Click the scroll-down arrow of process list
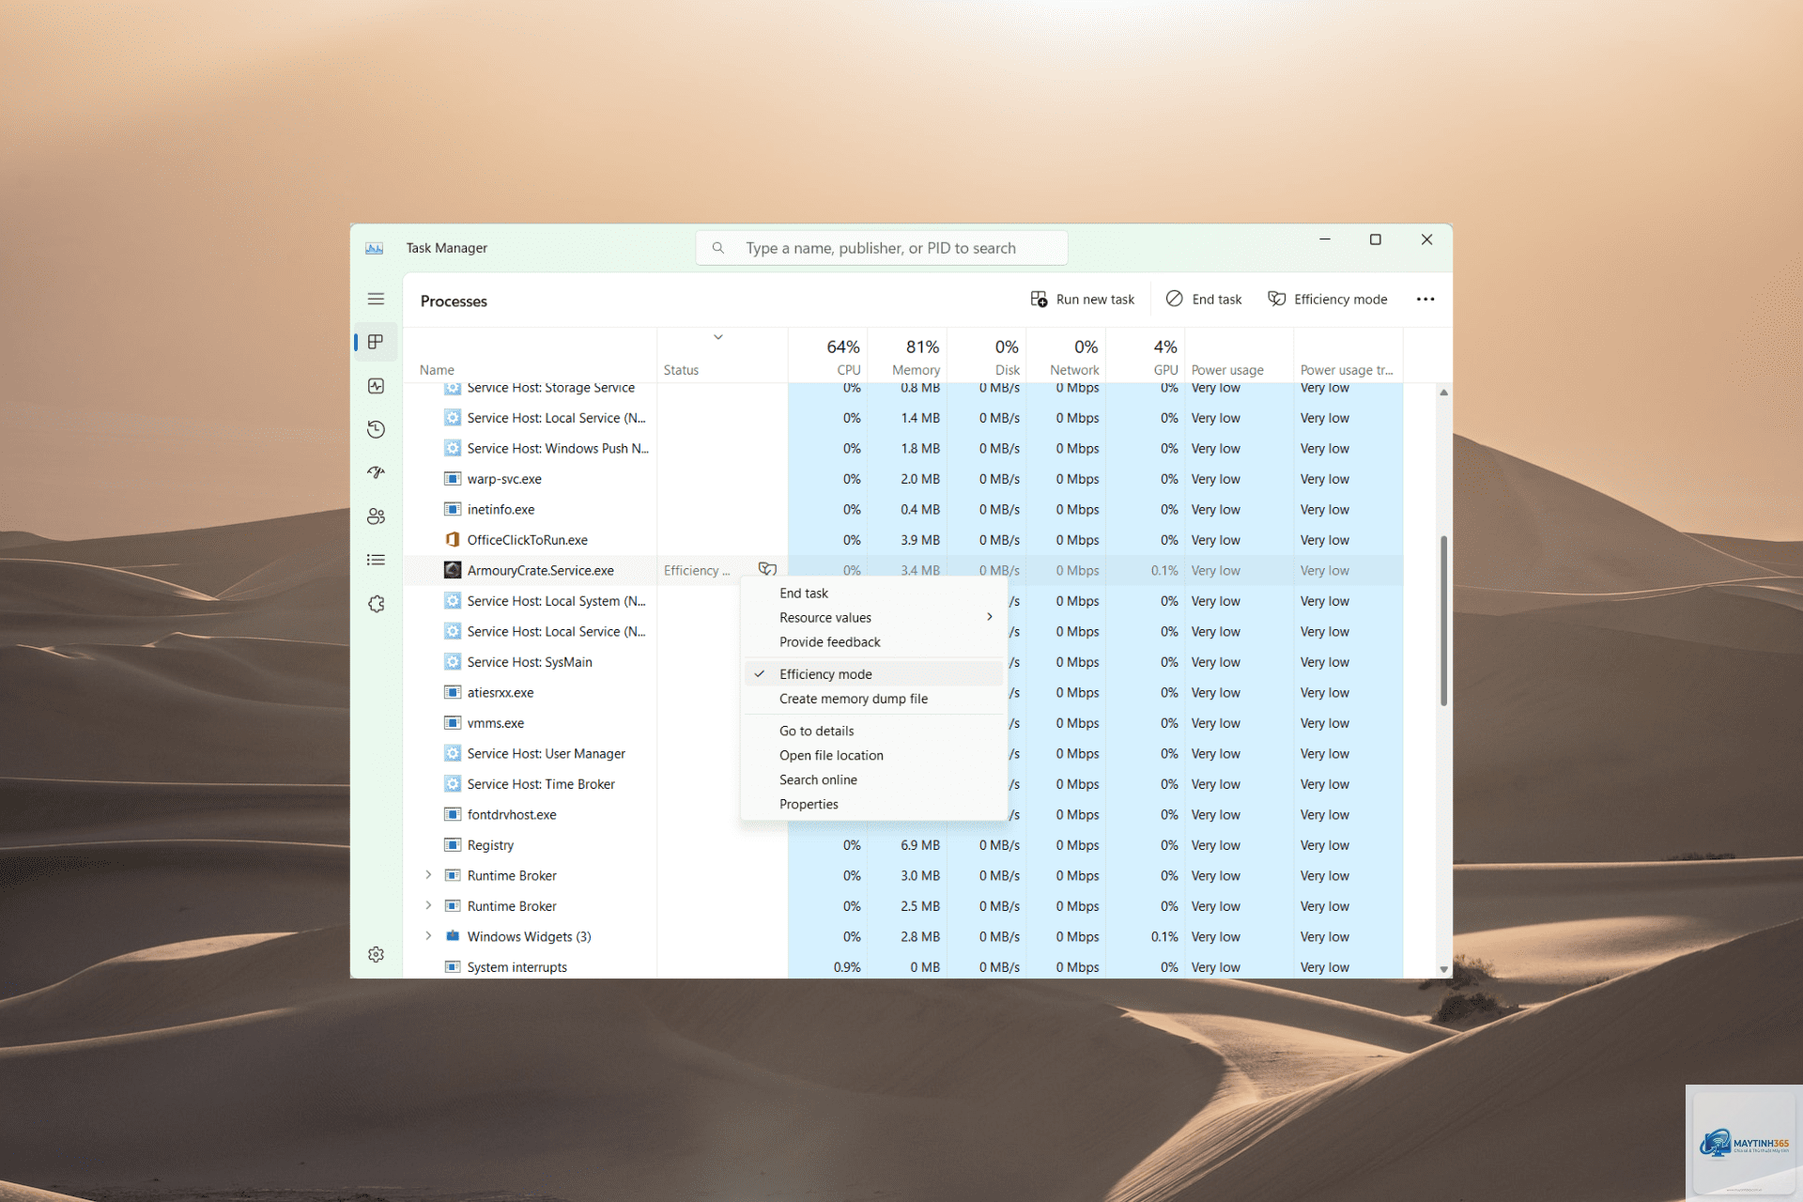 (1443, 969)
